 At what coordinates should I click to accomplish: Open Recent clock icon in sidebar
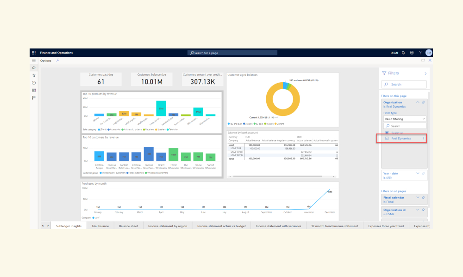click(x=34, y=83)
